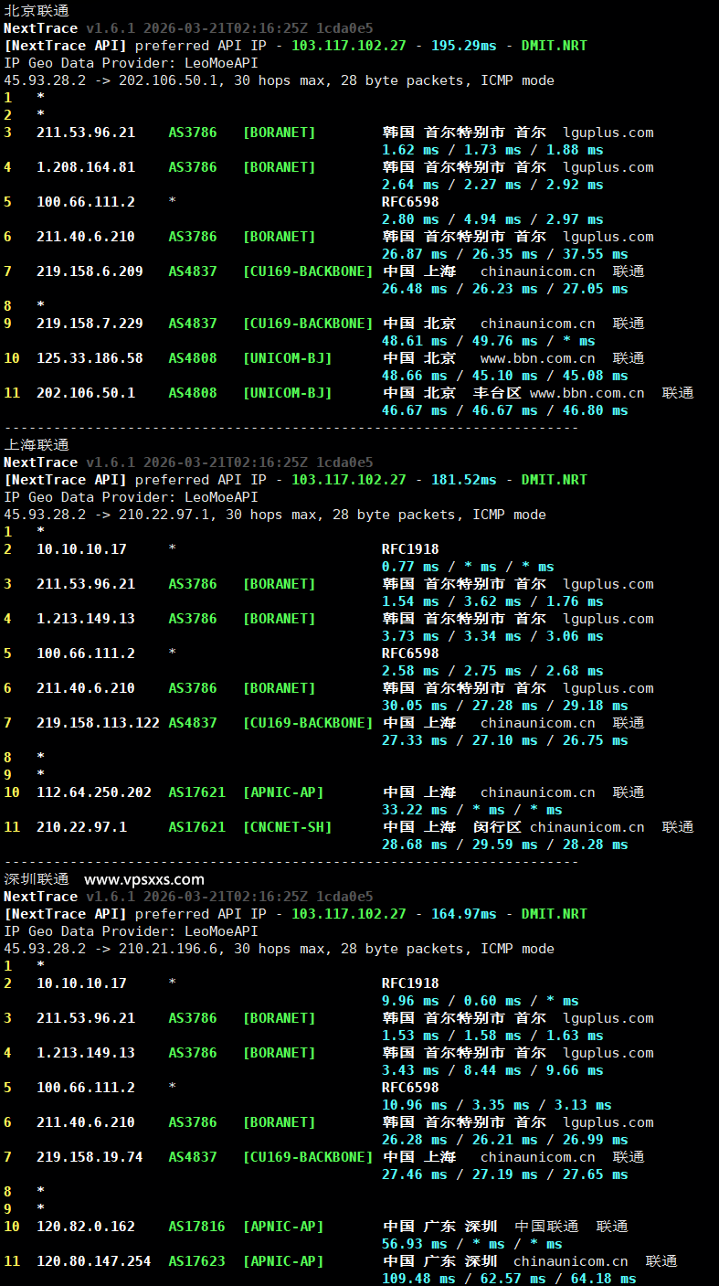Click AS4837 in the 219.158.113.122 row
Image resolution: width=719 pixels, height=1286 pixels.
(193, 723)
